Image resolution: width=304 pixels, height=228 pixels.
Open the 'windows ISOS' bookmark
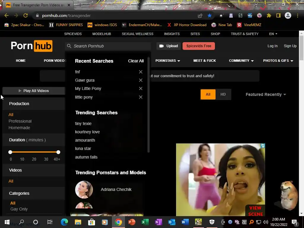click(102, 25)
